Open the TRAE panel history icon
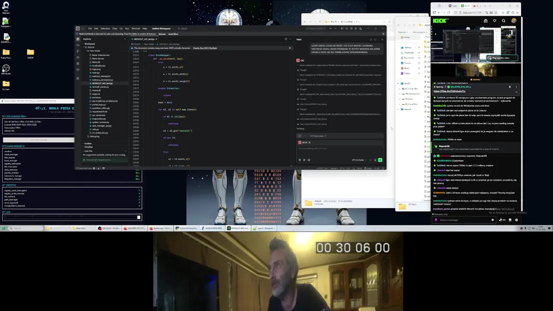 [x=375, y=39]
